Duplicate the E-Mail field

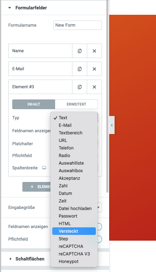pos(80,69)
